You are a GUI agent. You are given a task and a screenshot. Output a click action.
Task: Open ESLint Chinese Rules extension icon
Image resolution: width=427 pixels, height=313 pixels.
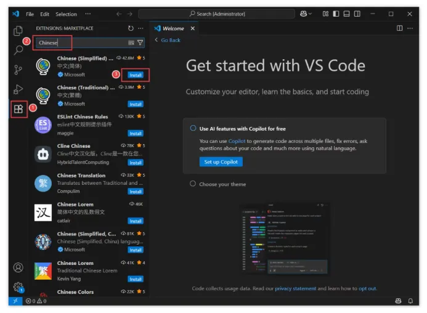pos(43,125)
